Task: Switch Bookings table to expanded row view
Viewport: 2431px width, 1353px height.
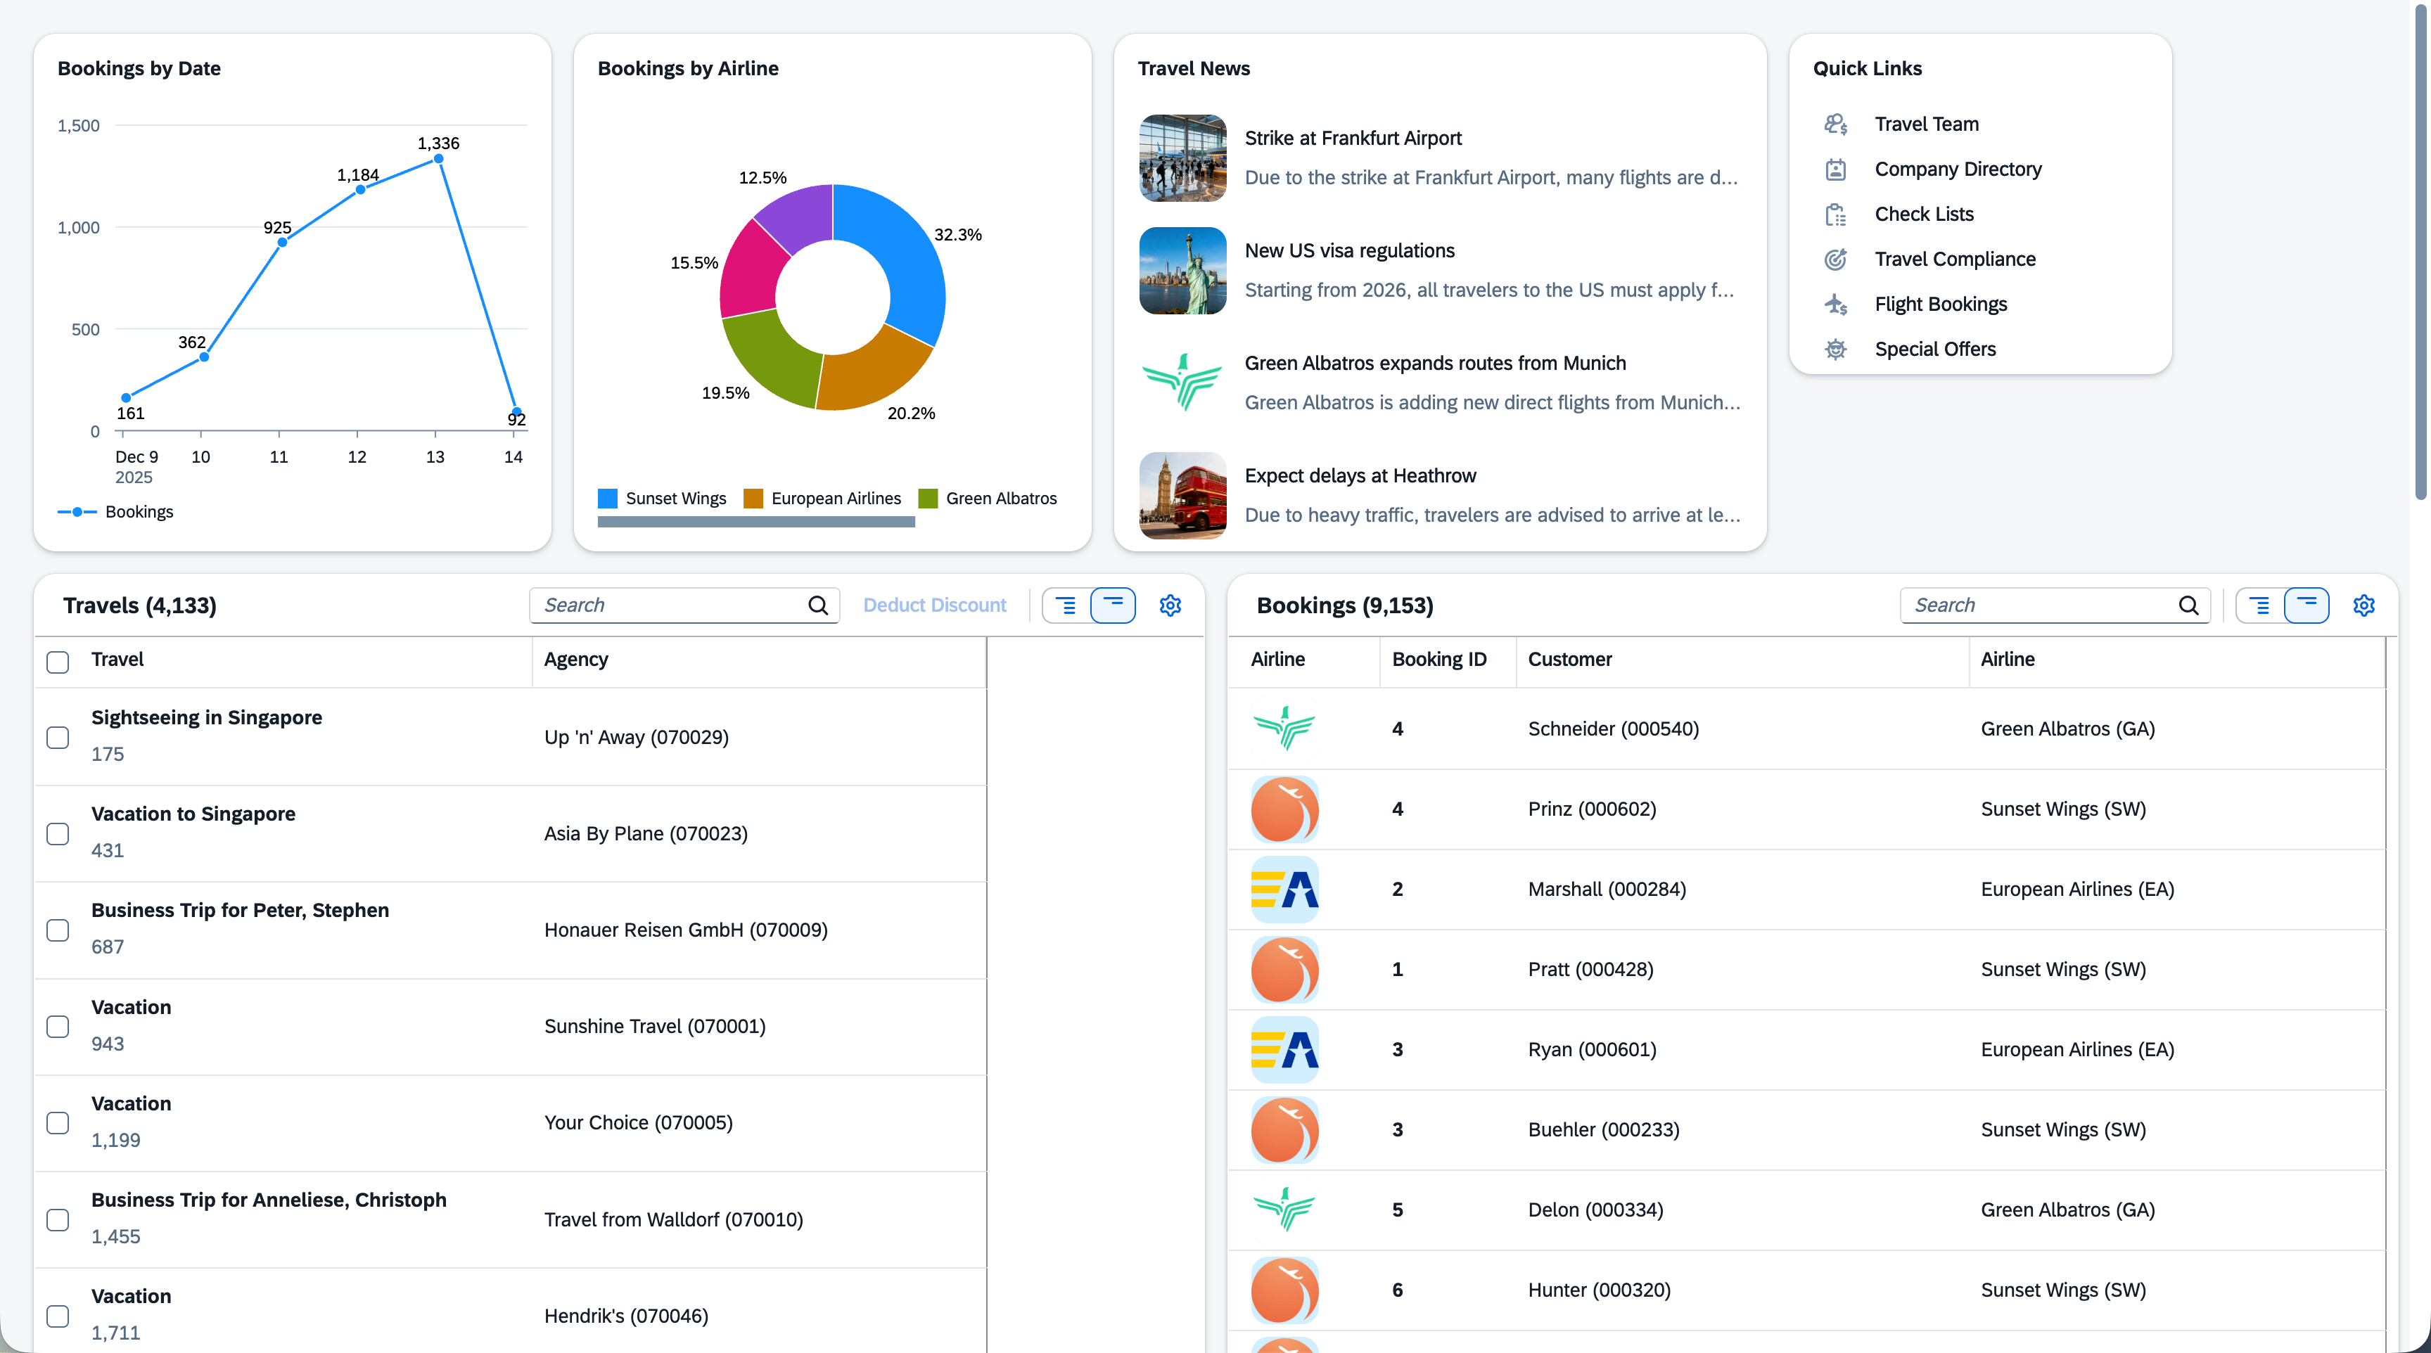Action: 2259,605
